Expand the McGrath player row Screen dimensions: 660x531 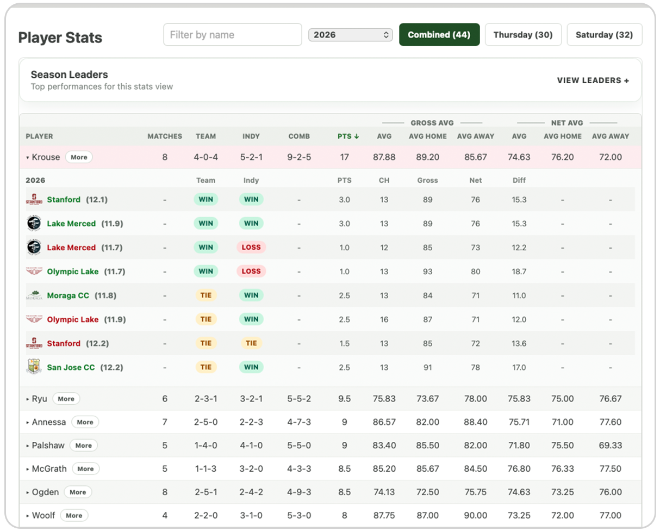(x=28, y=469)
